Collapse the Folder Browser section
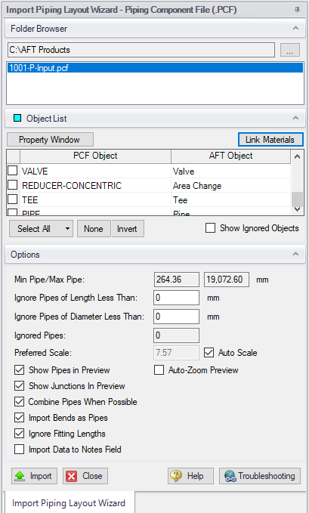 (295, 29)
